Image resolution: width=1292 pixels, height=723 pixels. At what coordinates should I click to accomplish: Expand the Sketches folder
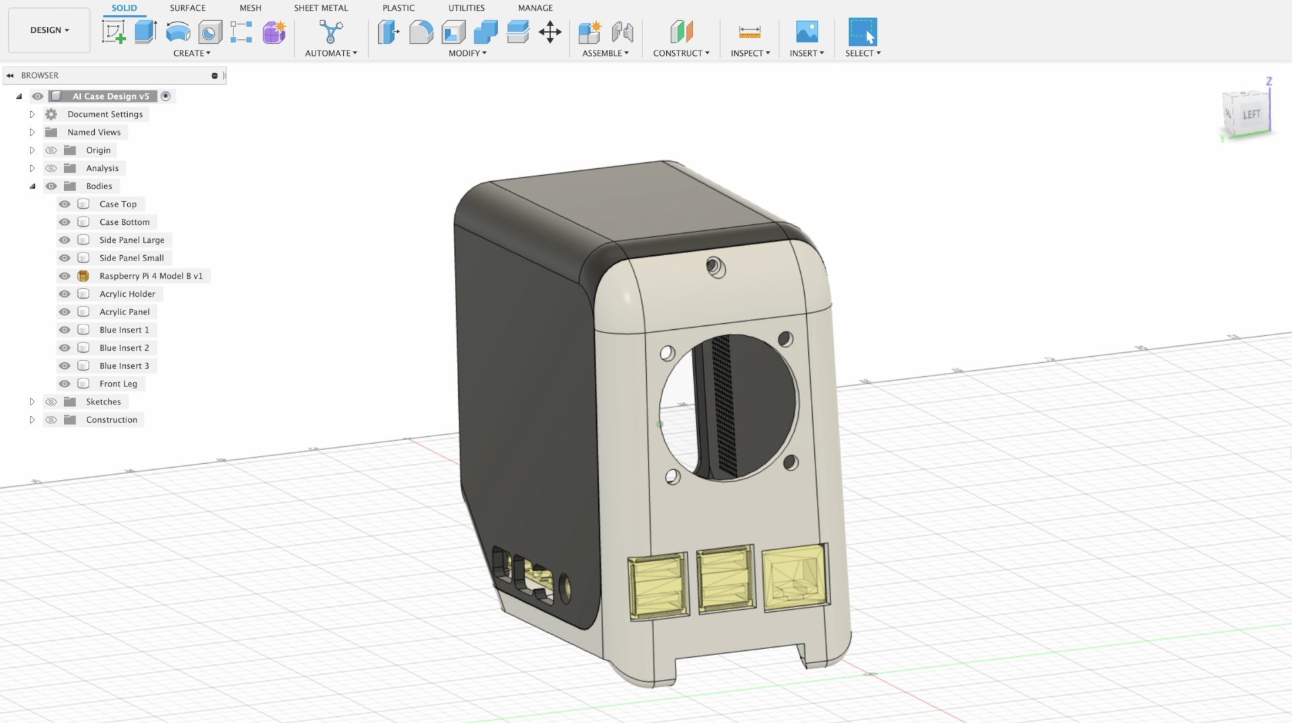pyautogui.click(x=32, y=401)
